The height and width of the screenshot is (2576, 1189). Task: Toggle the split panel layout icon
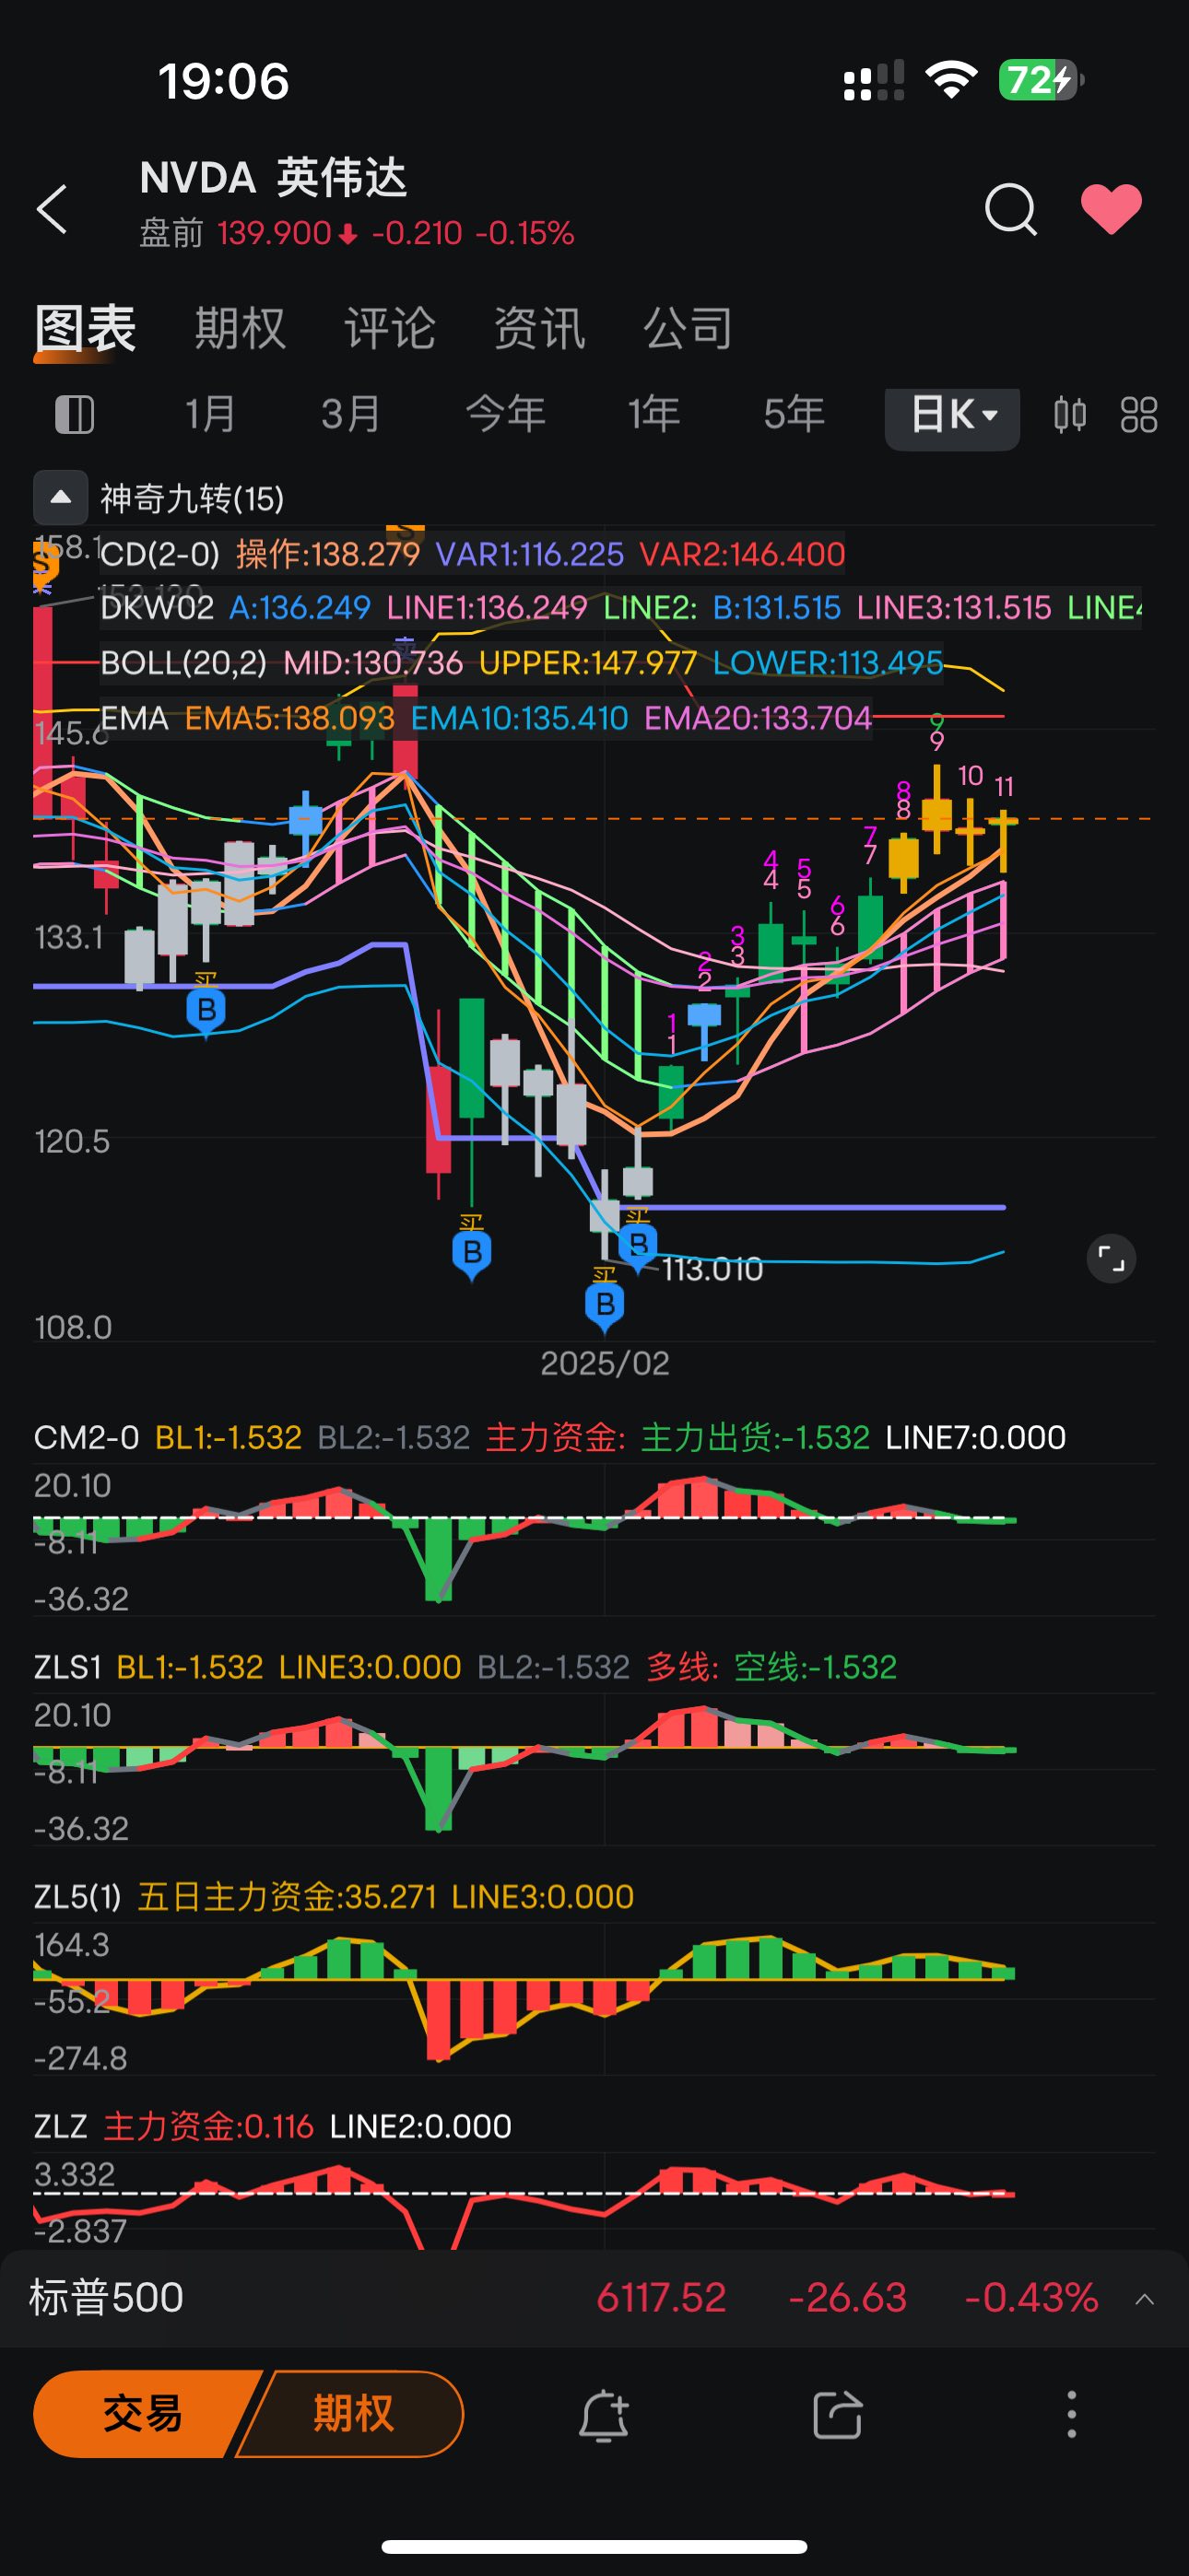coord(74,414)
